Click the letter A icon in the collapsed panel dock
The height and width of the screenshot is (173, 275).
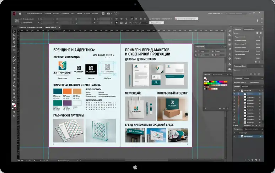230,54
